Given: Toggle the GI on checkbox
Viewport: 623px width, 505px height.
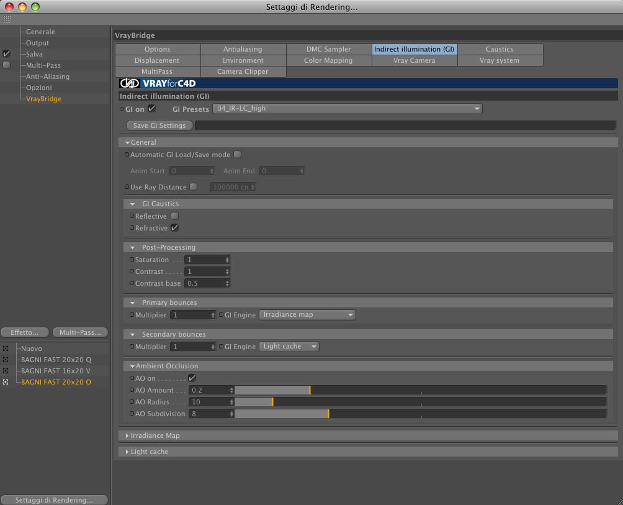Looking at the screenshot, I should pyautogui.click(x=151, y=109).
